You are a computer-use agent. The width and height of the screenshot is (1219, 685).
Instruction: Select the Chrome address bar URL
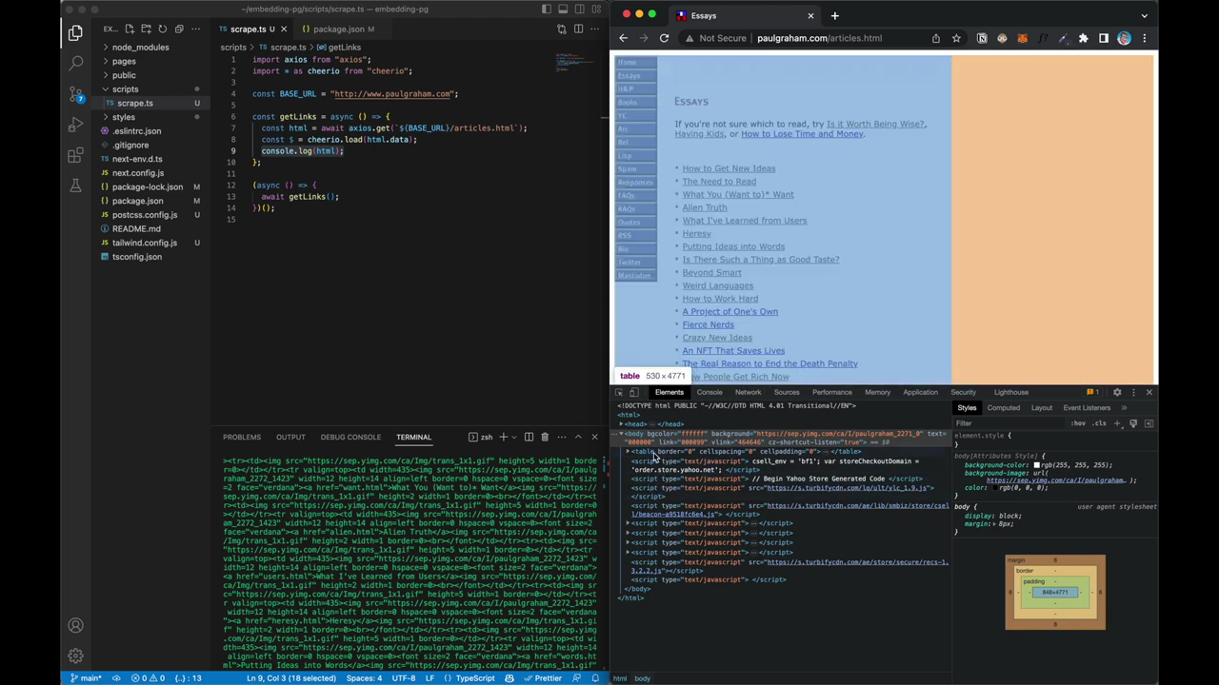click(x=819, y=38)
